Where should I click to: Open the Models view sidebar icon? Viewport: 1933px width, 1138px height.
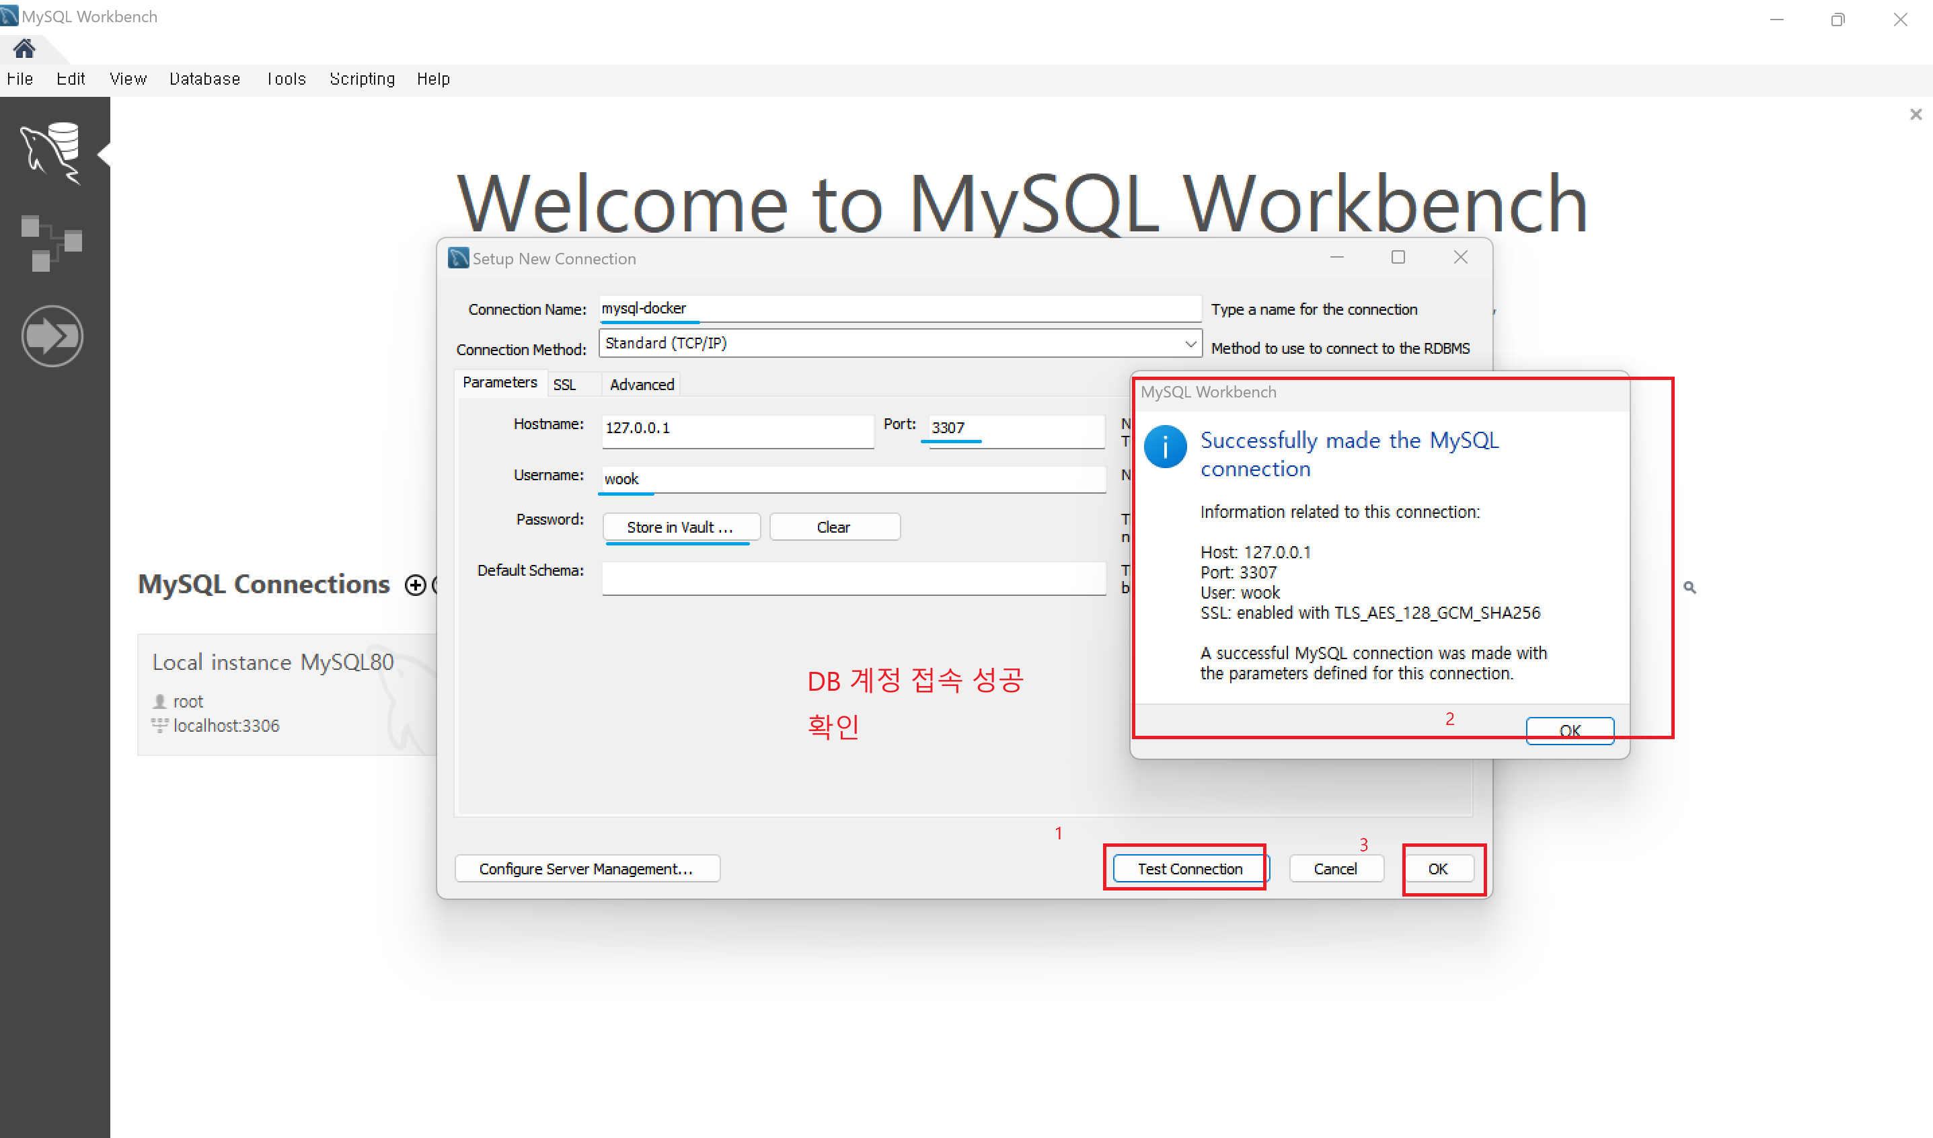click(x=51, y=243)
